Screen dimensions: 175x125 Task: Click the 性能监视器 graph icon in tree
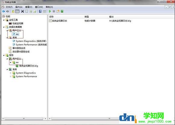(10, 24)
